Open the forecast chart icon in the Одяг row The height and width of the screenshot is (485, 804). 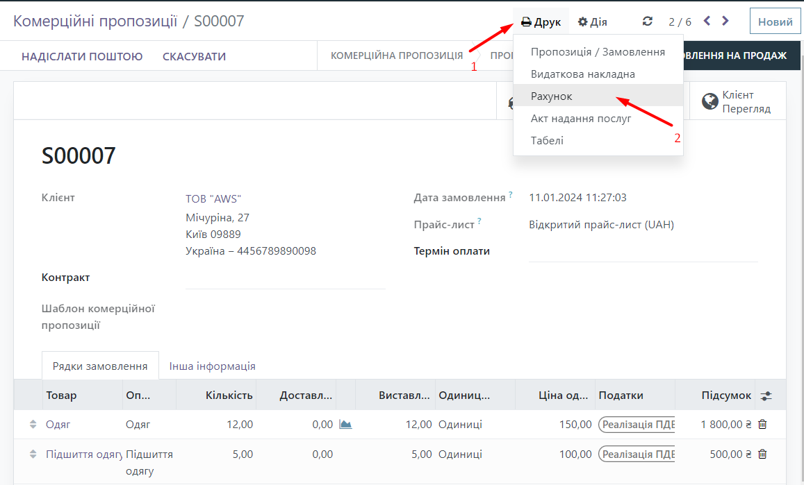point(345,425)
